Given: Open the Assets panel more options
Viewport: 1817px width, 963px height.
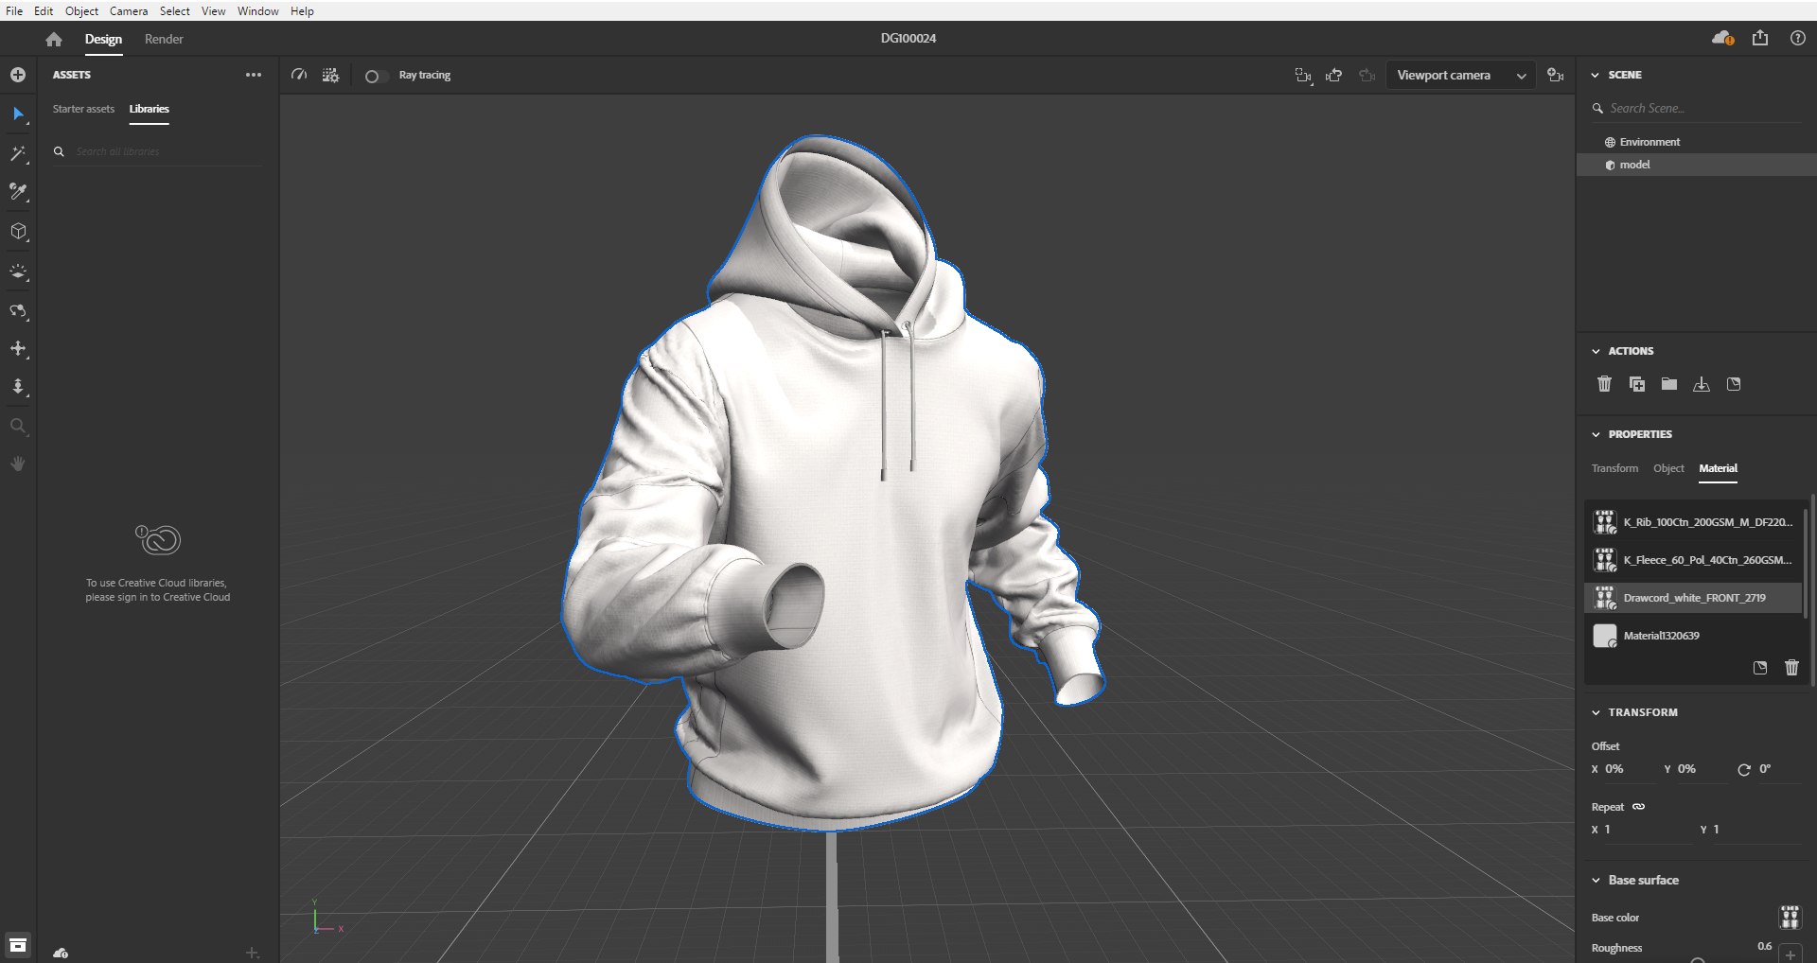Looking at the screenshot, I should click(x=254, y=75).
